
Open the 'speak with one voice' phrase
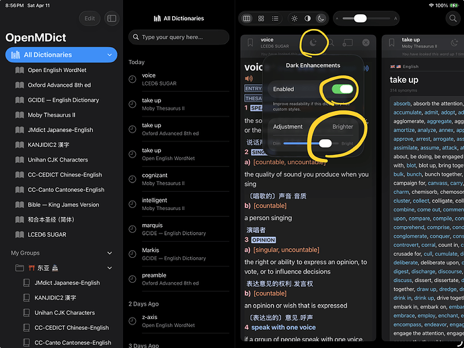coord(283,327)
